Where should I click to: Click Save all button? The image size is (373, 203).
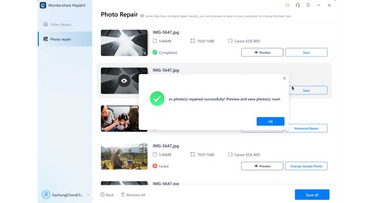point(312,195)
